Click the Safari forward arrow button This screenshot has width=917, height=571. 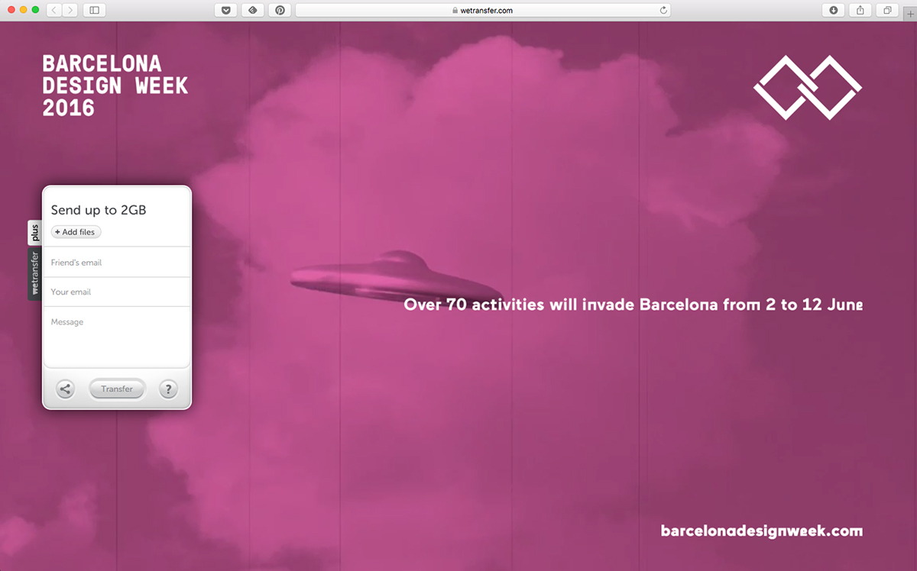[70, 10]
